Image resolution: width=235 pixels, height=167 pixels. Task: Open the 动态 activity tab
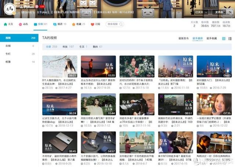coord(23,24)
